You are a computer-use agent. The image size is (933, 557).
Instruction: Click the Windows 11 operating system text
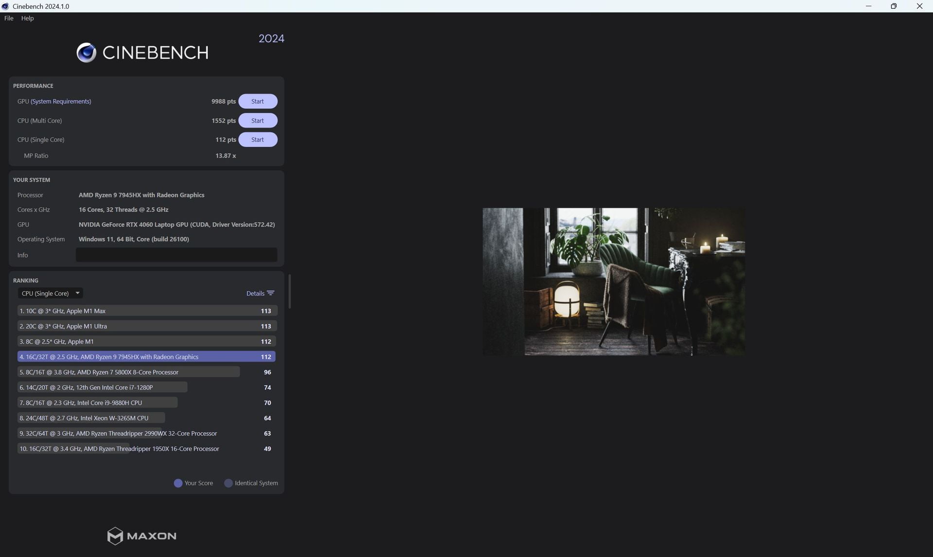coord(134,239)
